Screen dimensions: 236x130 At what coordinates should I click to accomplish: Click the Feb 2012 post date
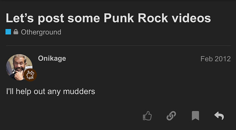pyautogui.click(x=215, y=59)
